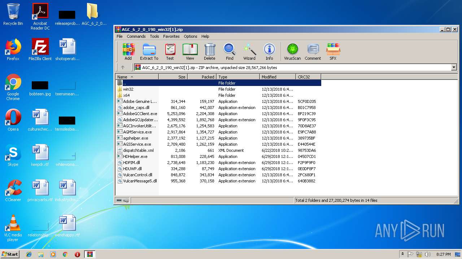Screen dimensions: 462x259
Task: Start VirusScan on the archive
Action: point(292,51)
